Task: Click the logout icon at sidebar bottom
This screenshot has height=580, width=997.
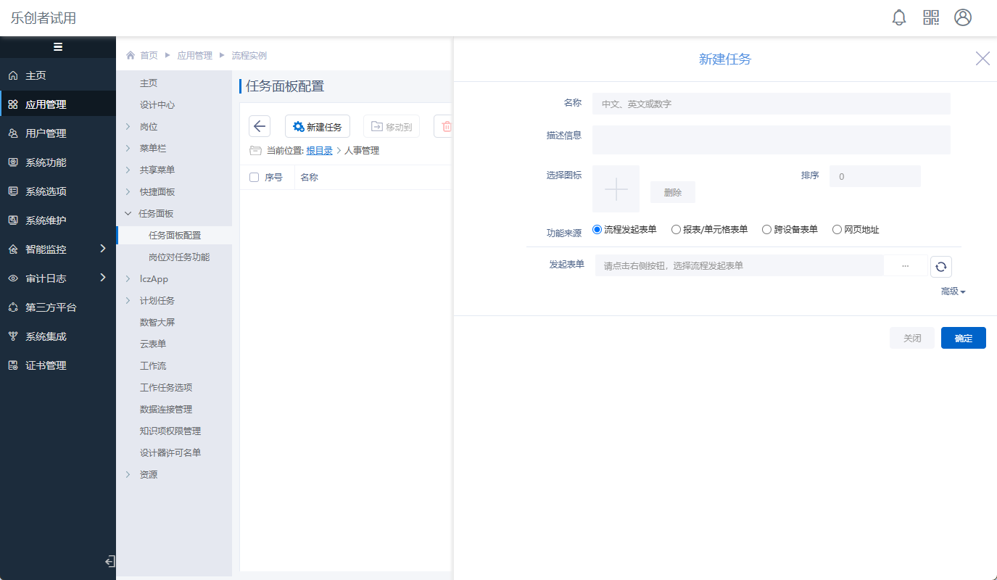Action: [109, 561]
